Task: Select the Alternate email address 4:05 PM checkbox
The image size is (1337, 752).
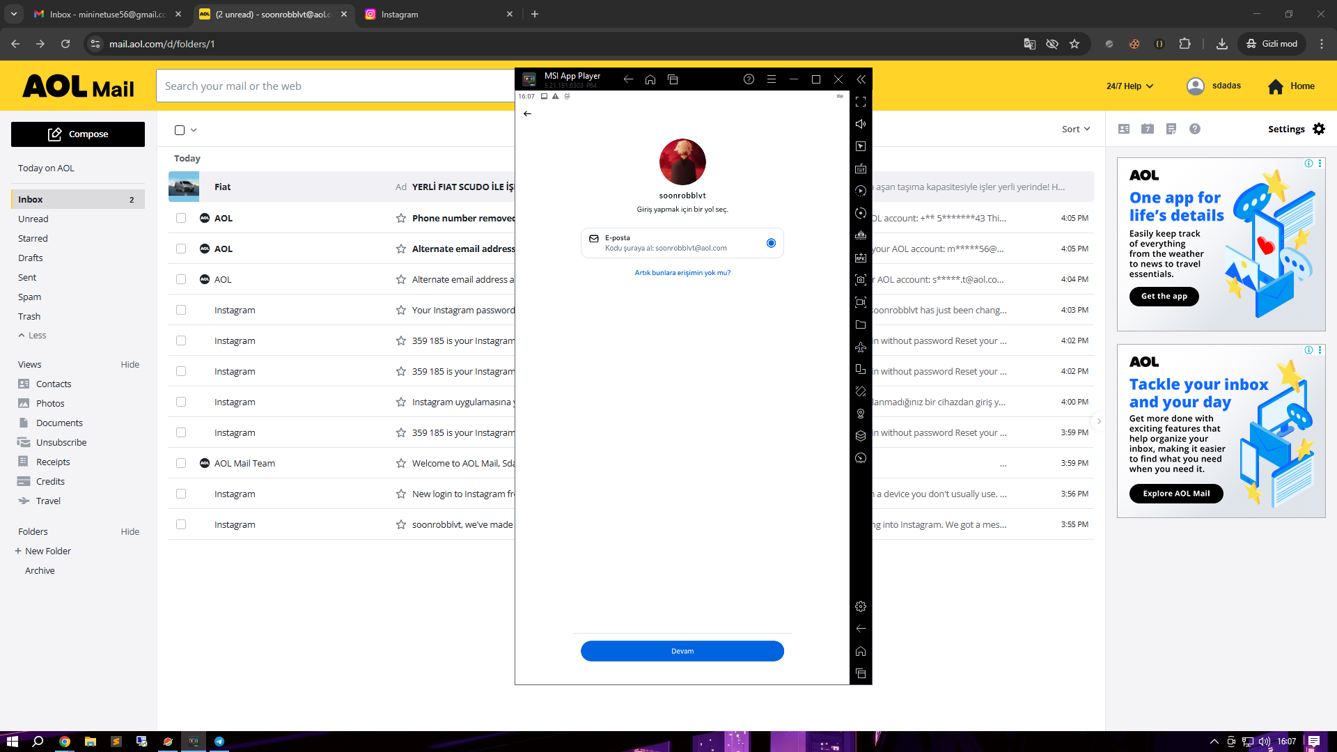Action: 181,249
